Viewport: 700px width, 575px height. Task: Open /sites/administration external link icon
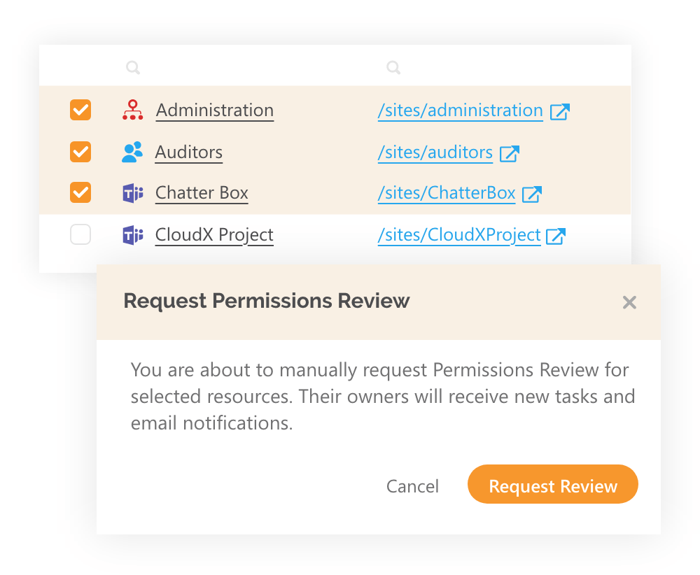[x=560, y=111]
